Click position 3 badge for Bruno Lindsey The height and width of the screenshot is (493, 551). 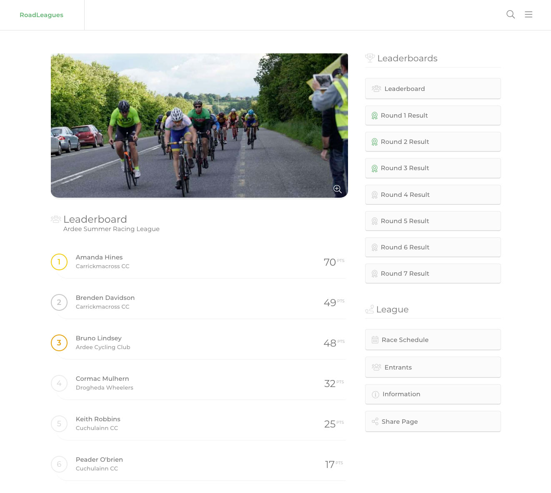click(59, 343)
